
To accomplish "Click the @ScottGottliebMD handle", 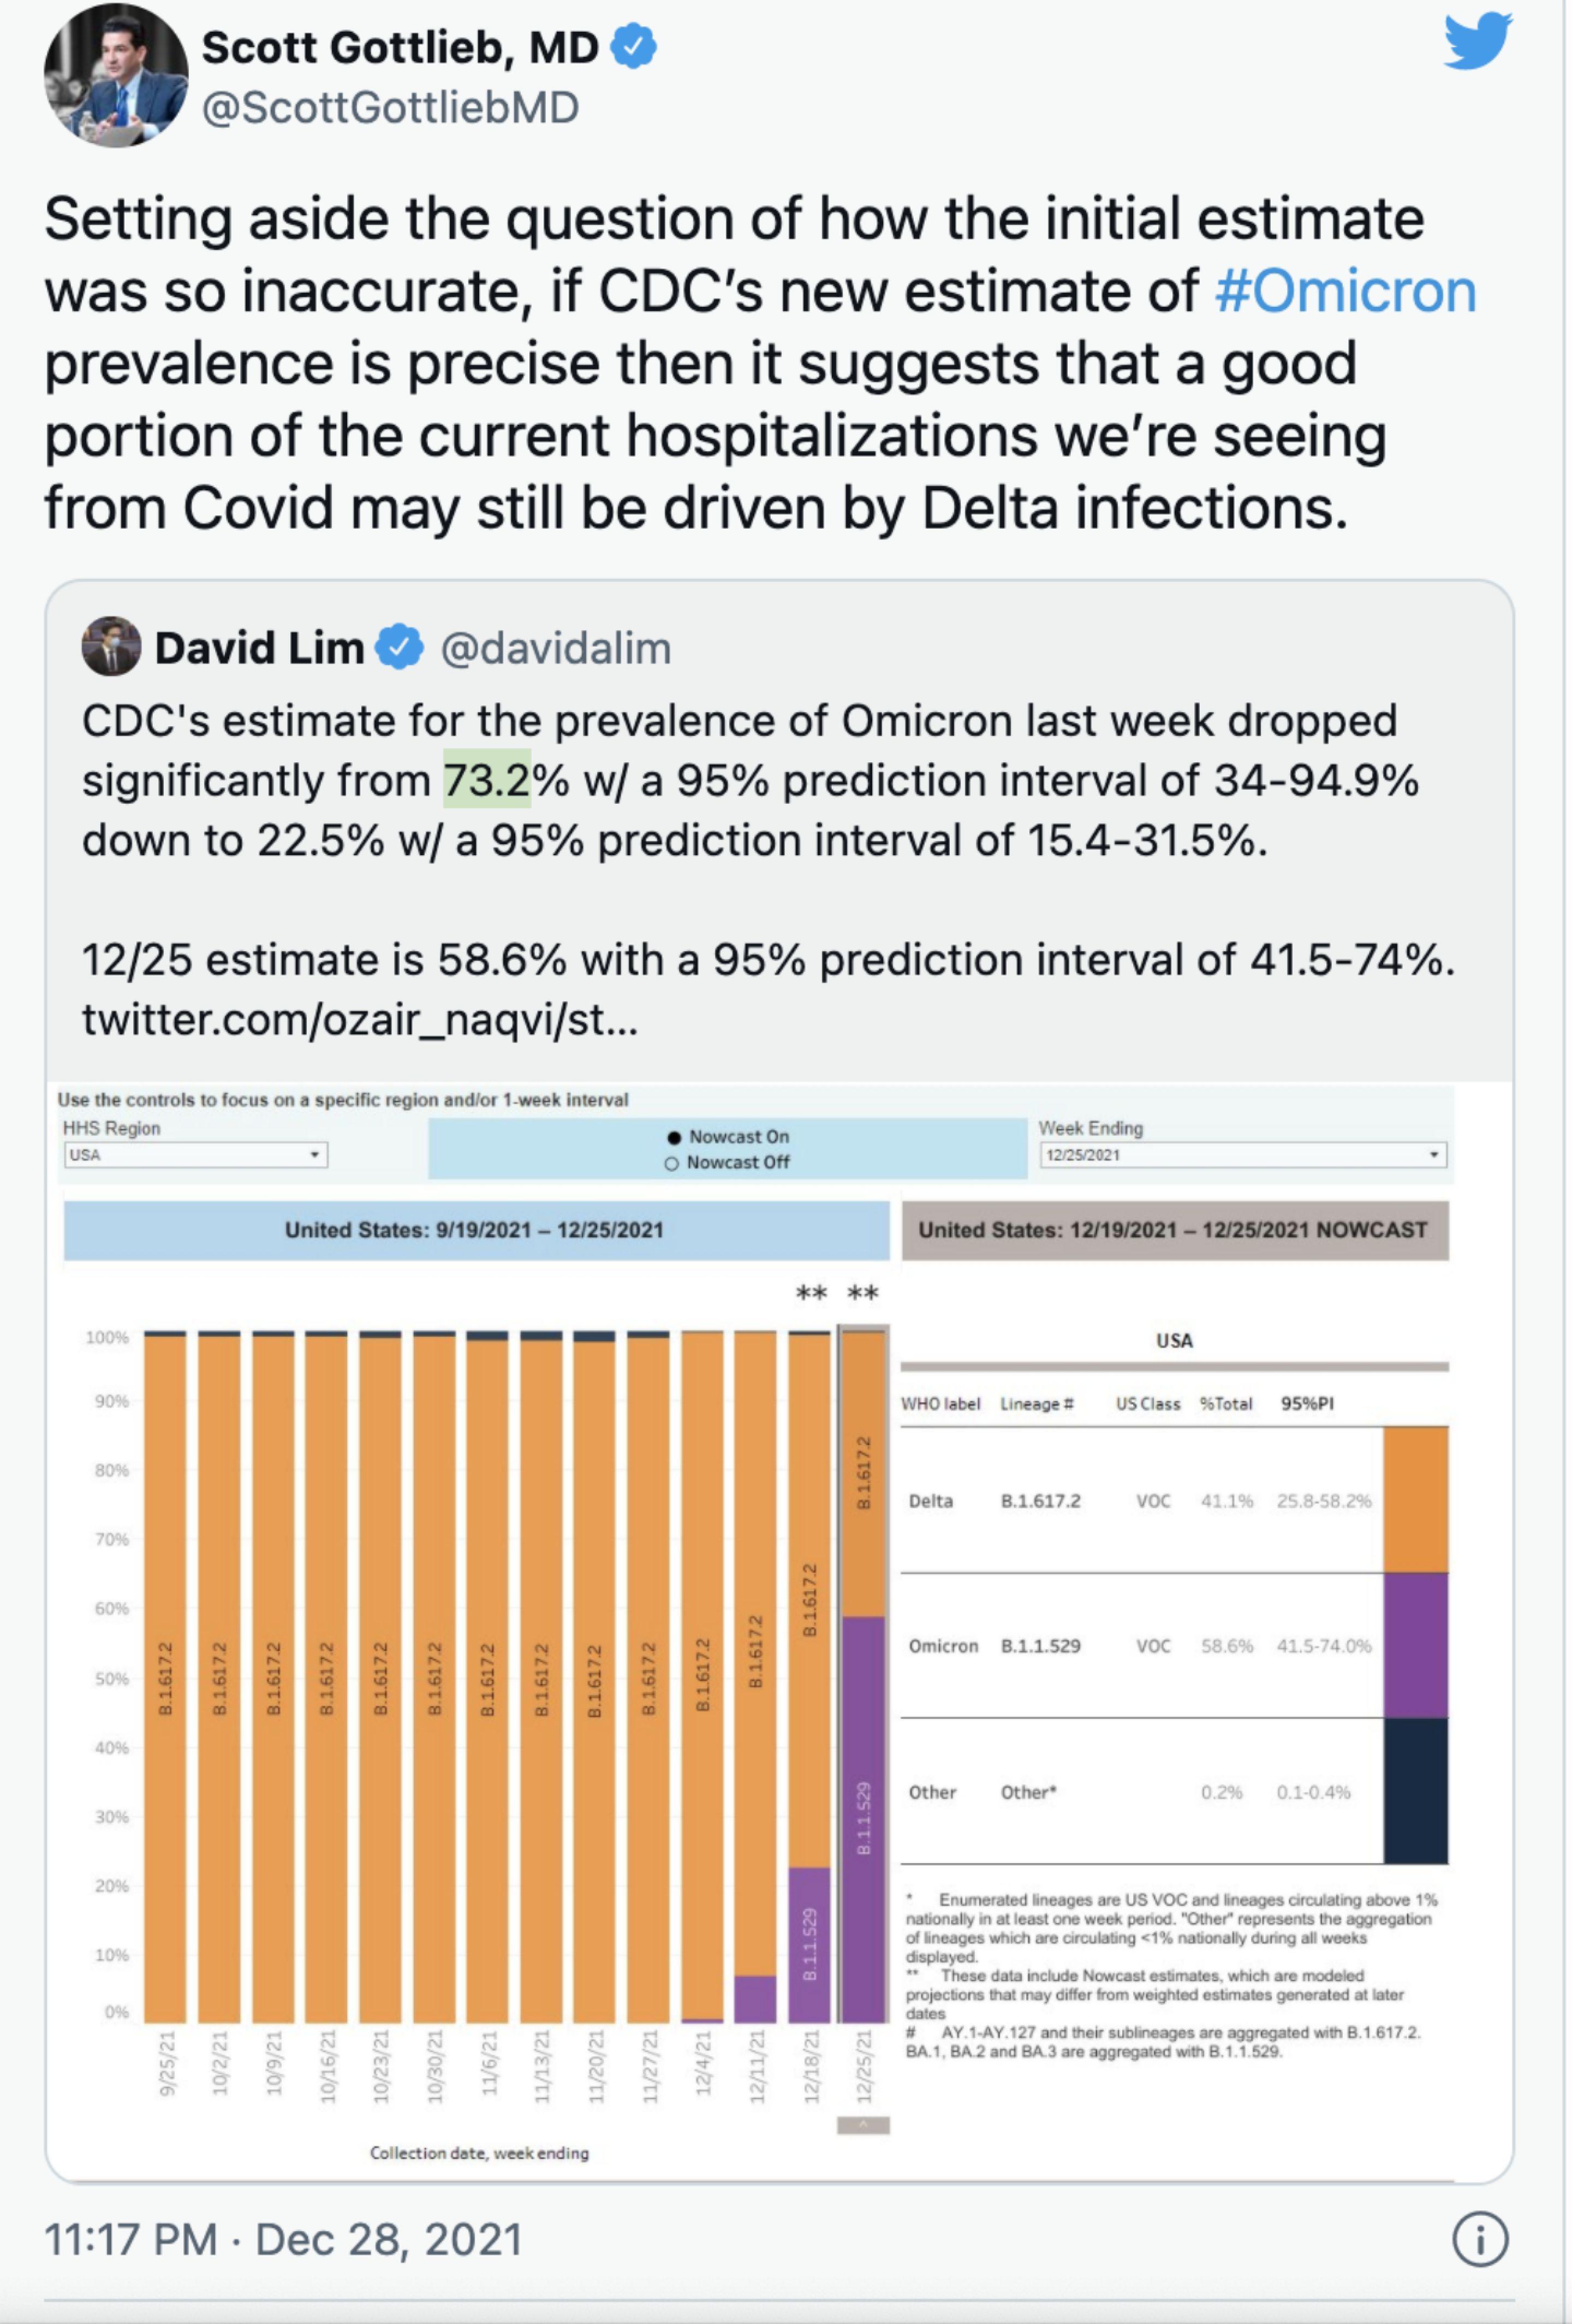I will 390,108.
